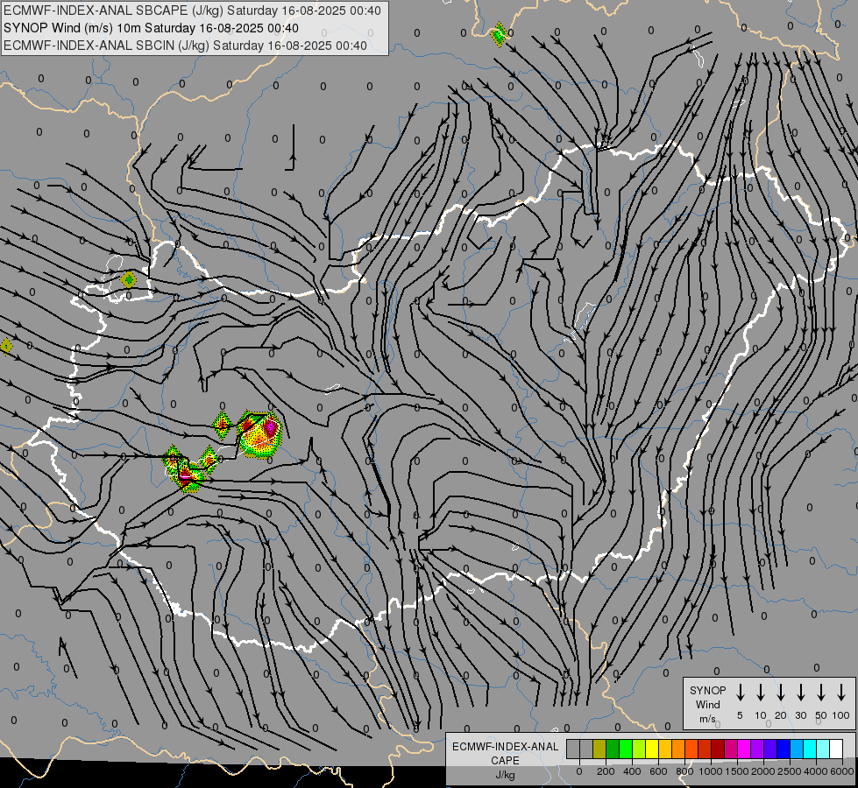Click the wind speed label 50
The height and width of the screenshot is (788, 858).
pyautogui.click(x=821, y=715)
